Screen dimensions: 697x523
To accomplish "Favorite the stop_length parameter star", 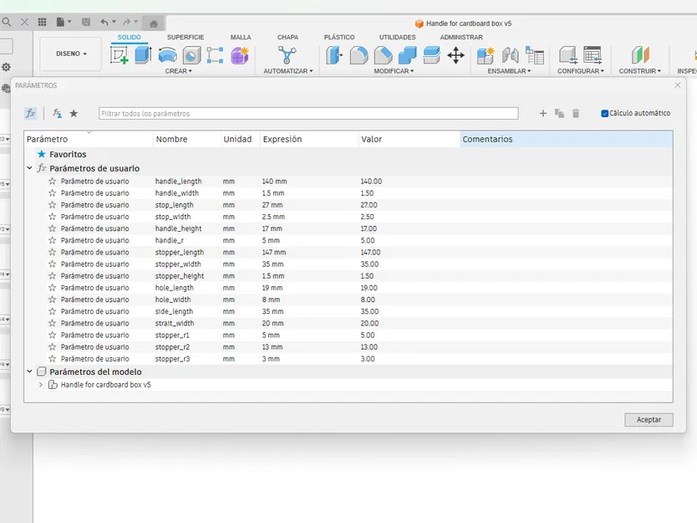I will [x=53, y=205].
